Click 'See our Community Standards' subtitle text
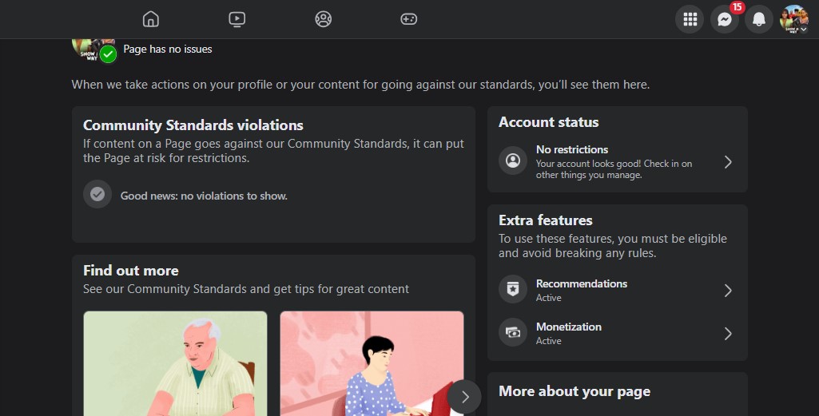Screen dimensions: 819x416 tap(246, 289)
